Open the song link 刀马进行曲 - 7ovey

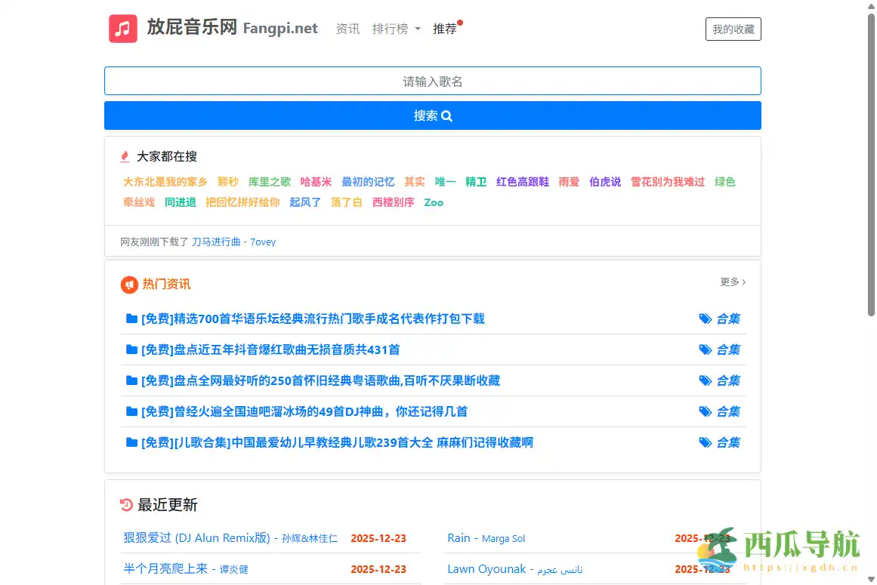point(235,242)
